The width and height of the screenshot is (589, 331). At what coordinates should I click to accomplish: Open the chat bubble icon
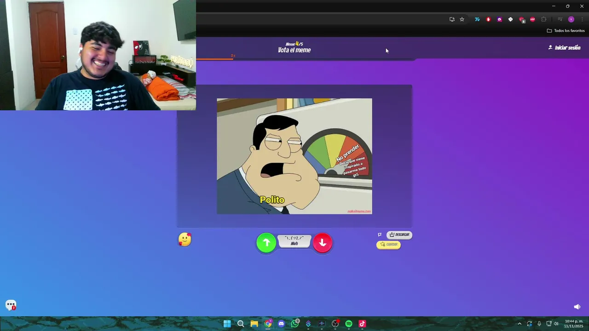[11, 305]
